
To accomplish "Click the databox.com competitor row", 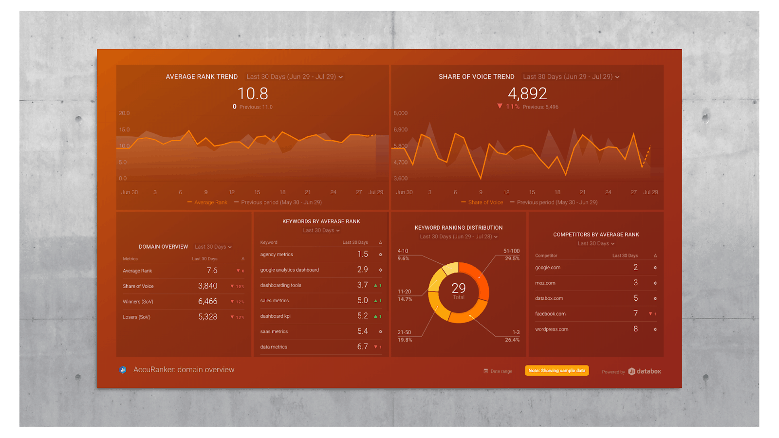I will [596, 298].
